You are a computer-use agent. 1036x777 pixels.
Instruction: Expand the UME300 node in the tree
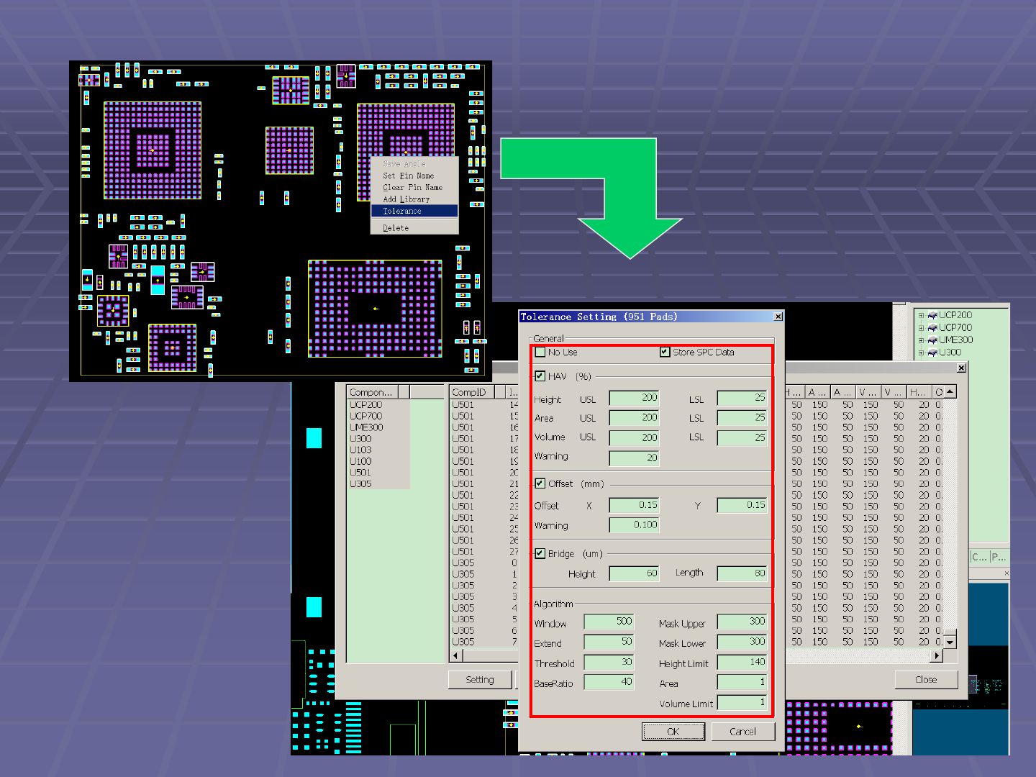[921, 340]
